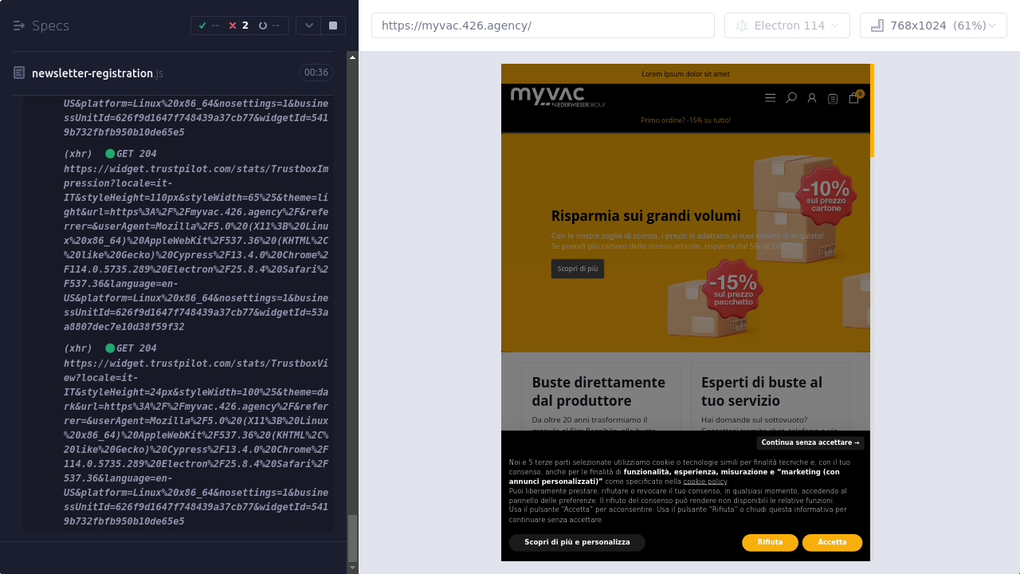Viewport: 1020px width, 574px height.
Task: Expand the 768x1024 viewport size dropdown
Action: [932, 26]
